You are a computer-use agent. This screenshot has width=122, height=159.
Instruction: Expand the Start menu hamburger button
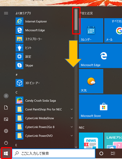click(6, 13)
